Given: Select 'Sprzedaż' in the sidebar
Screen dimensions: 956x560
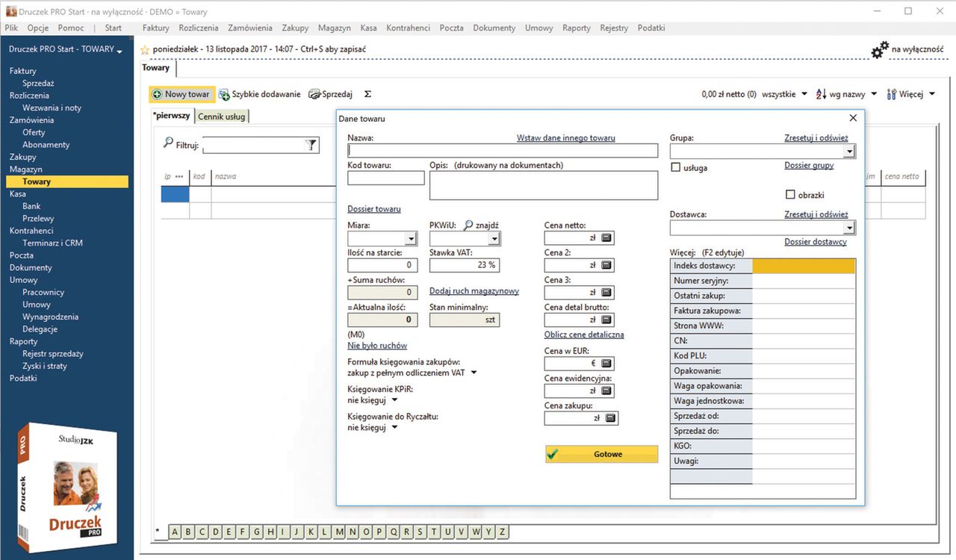Looking at the screenshot, I should point(38,83).
